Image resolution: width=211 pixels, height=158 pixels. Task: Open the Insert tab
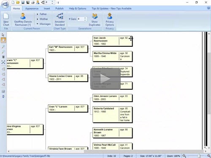47,8
